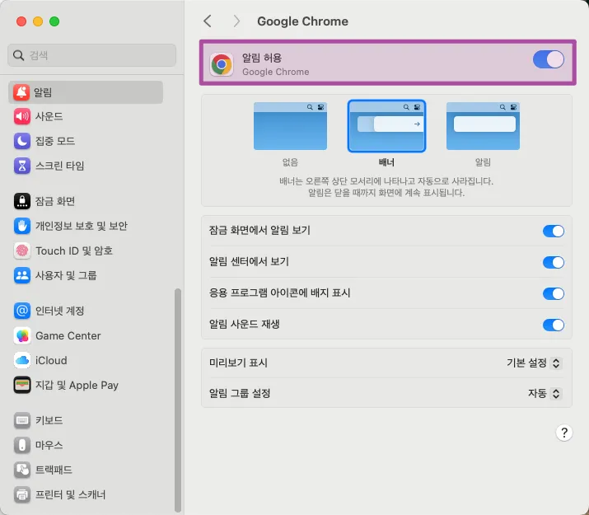Select 프린터 및 스캐너 label
Screen dimensions: 589x515
tap(71, 494)
